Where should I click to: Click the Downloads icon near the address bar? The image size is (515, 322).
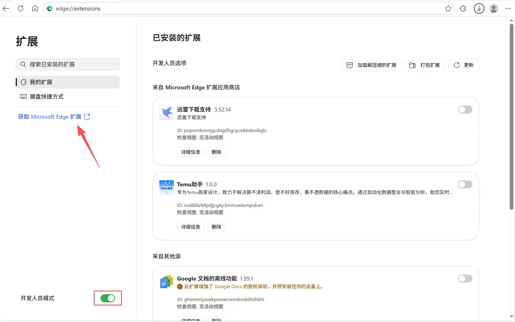(479, 8)
